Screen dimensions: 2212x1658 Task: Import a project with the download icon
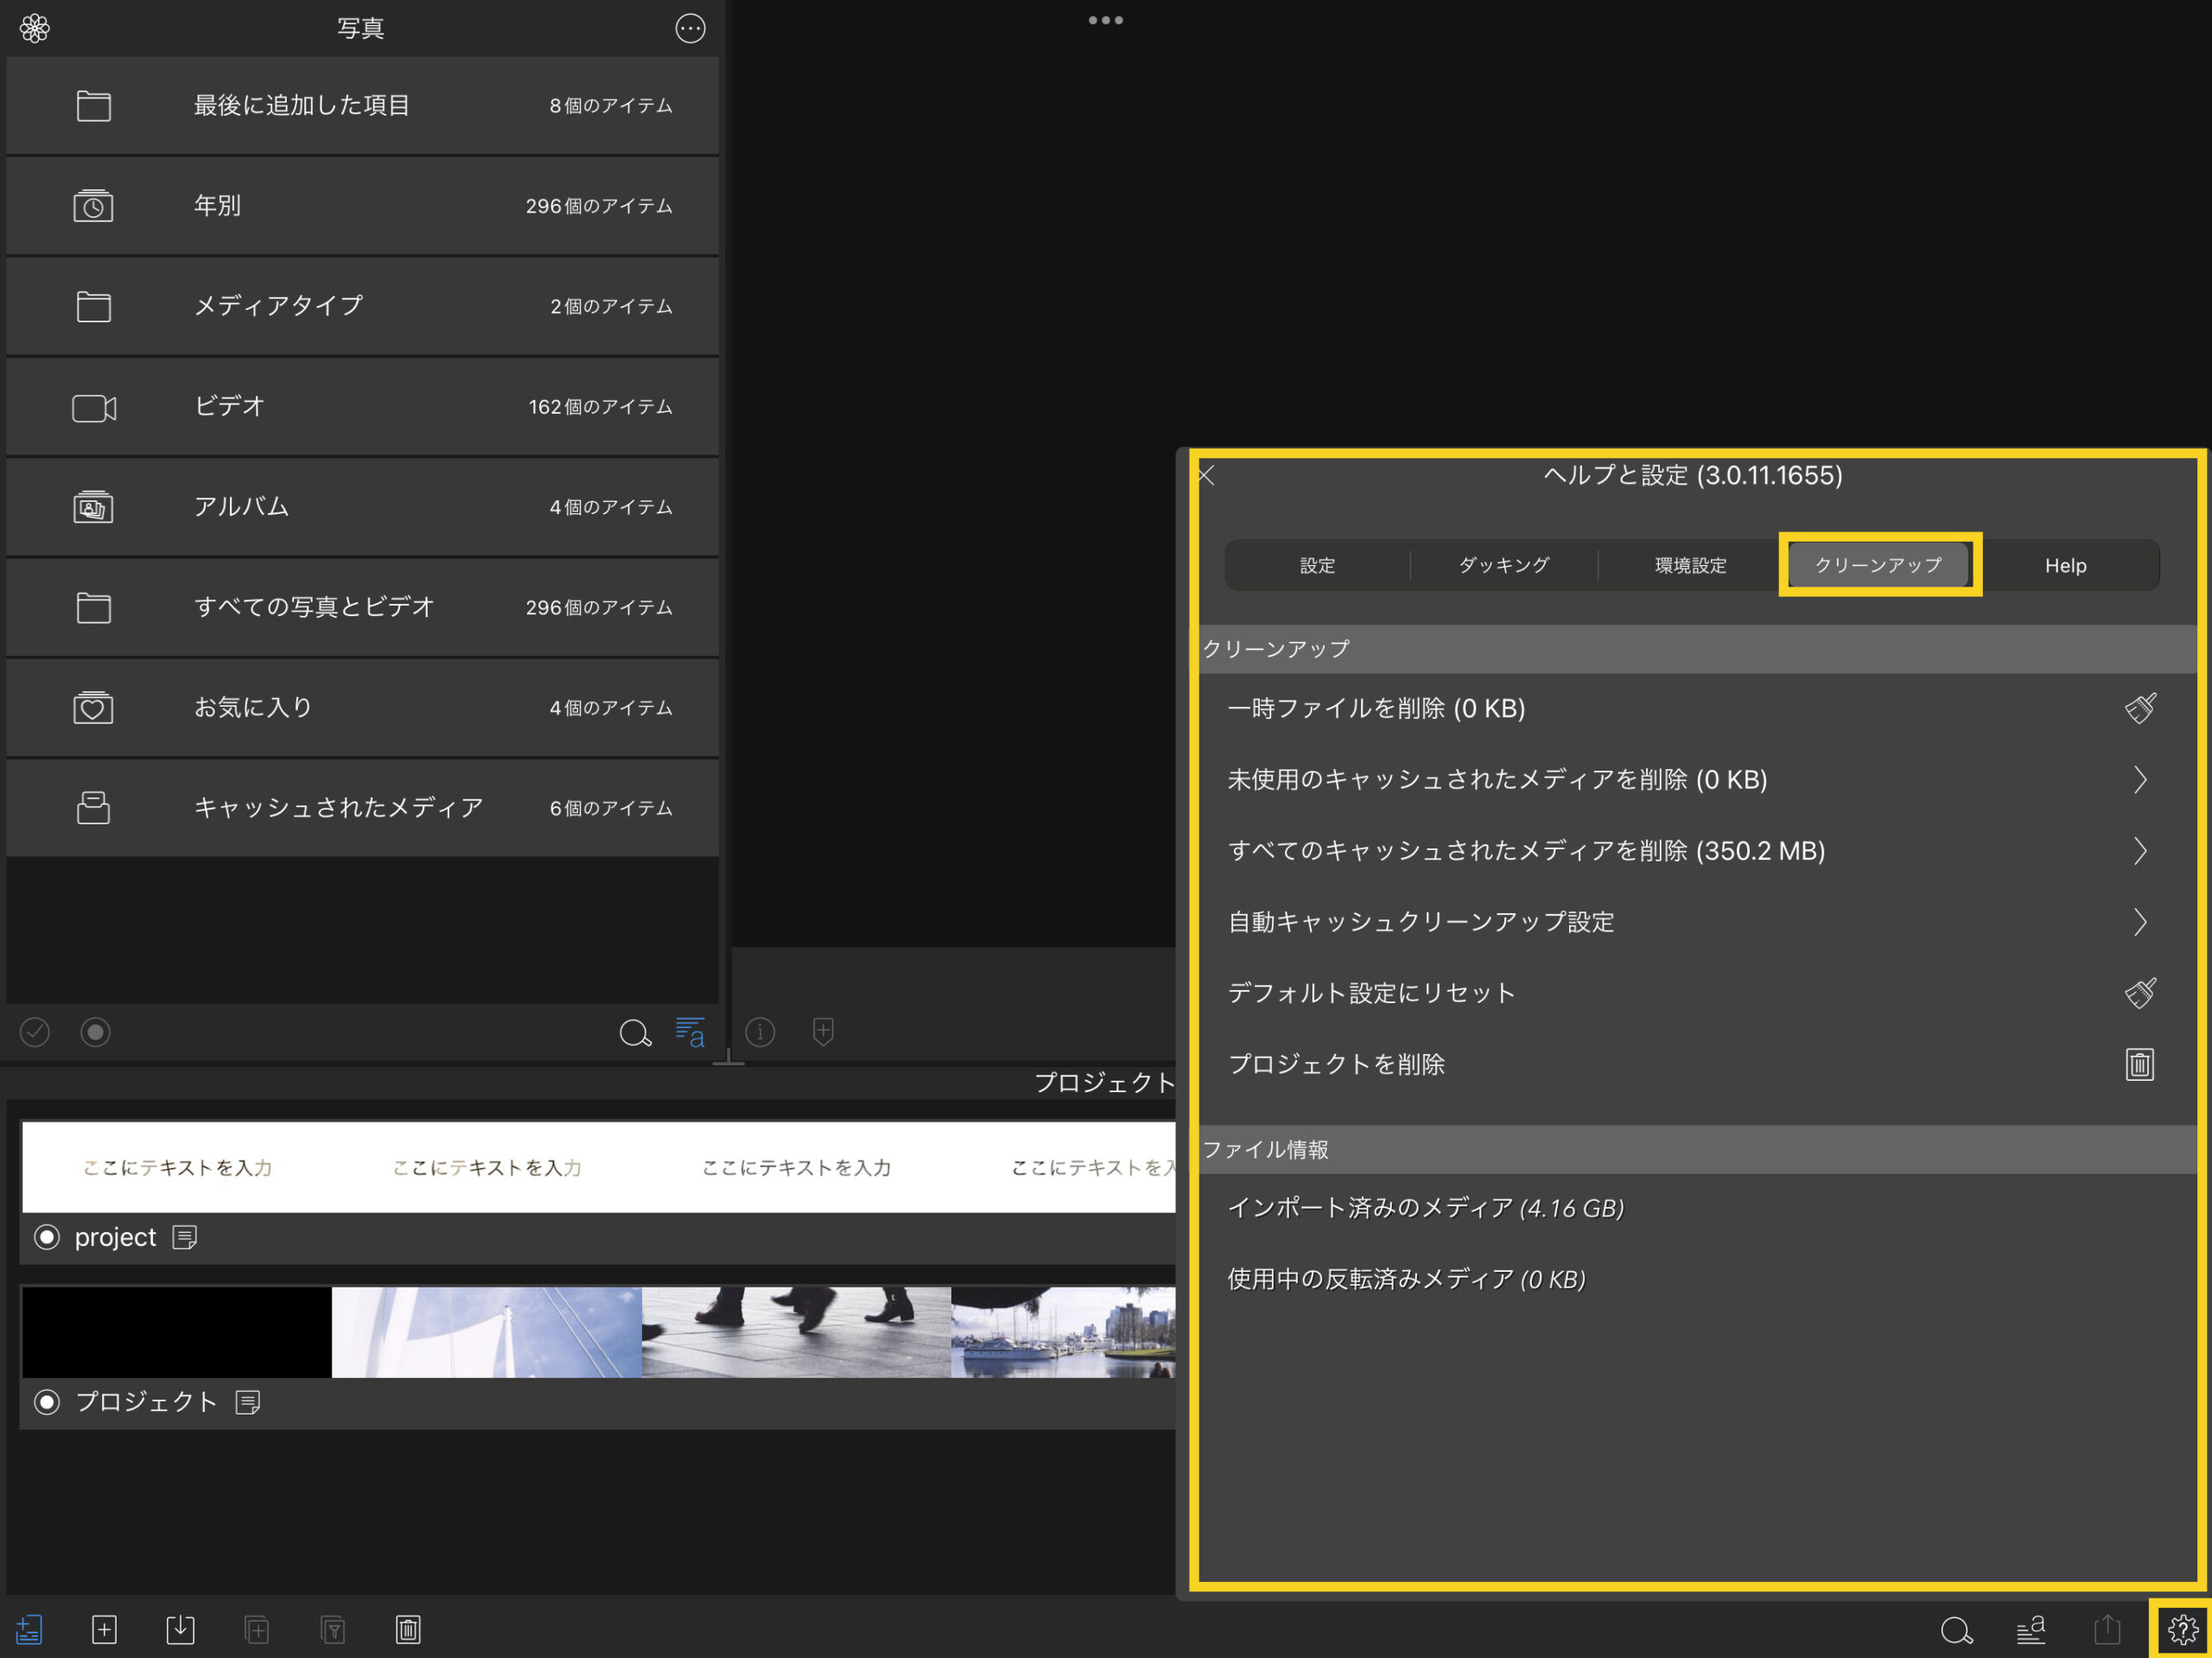pyautogui.click(x=180, y=1630)
